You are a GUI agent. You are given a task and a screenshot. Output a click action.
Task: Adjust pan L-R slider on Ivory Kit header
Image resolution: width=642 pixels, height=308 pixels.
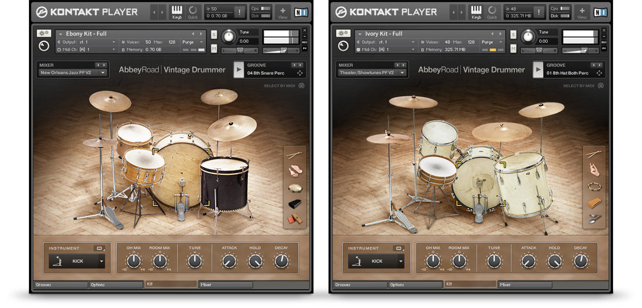pyautogui.click(x=539, y=50)
